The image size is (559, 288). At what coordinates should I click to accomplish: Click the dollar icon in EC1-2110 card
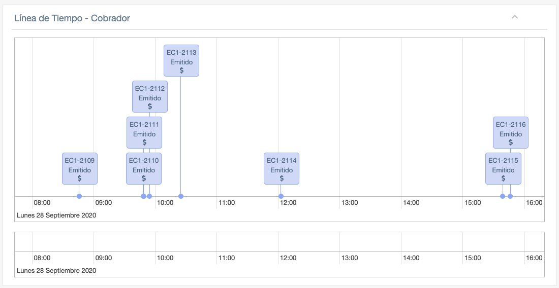(x=144, y=178)
